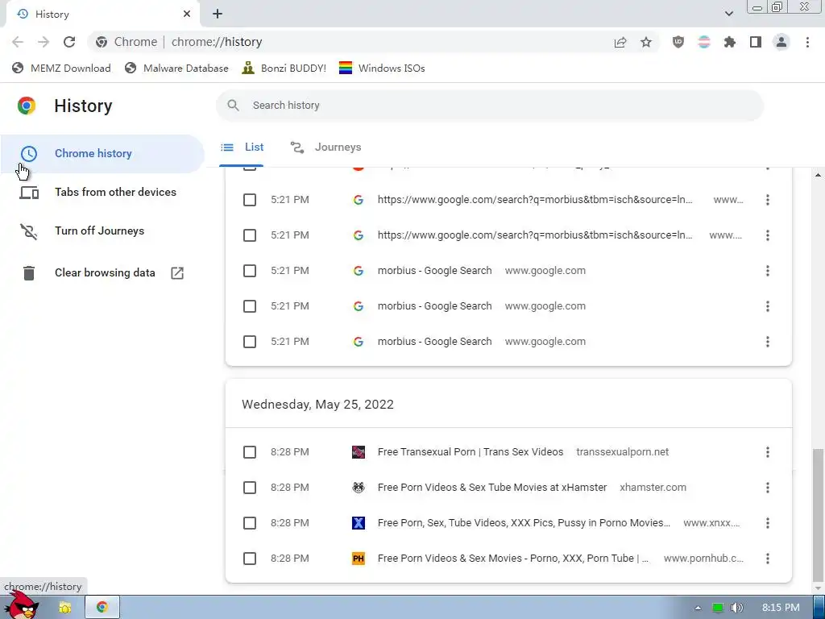
Task: Click the external-link icon next to Clear browsing data
Action: click(177, 272)
